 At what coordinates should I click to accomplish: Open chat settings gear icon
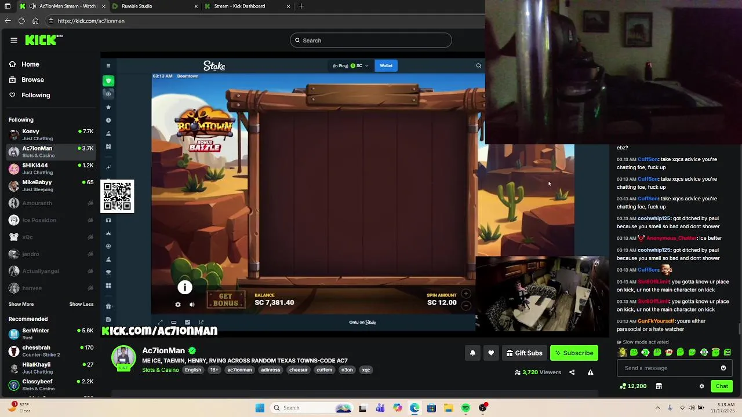click(701, 386)
